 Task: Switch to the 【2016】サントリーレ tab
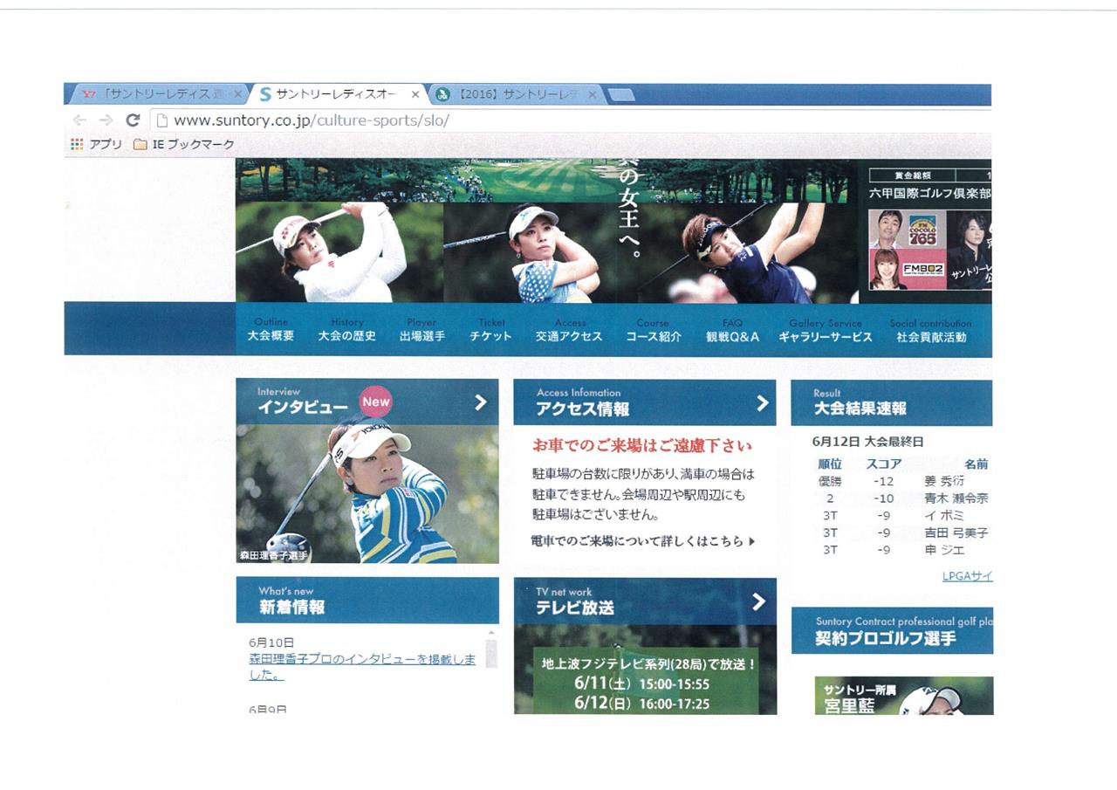(x=515, y=94)
